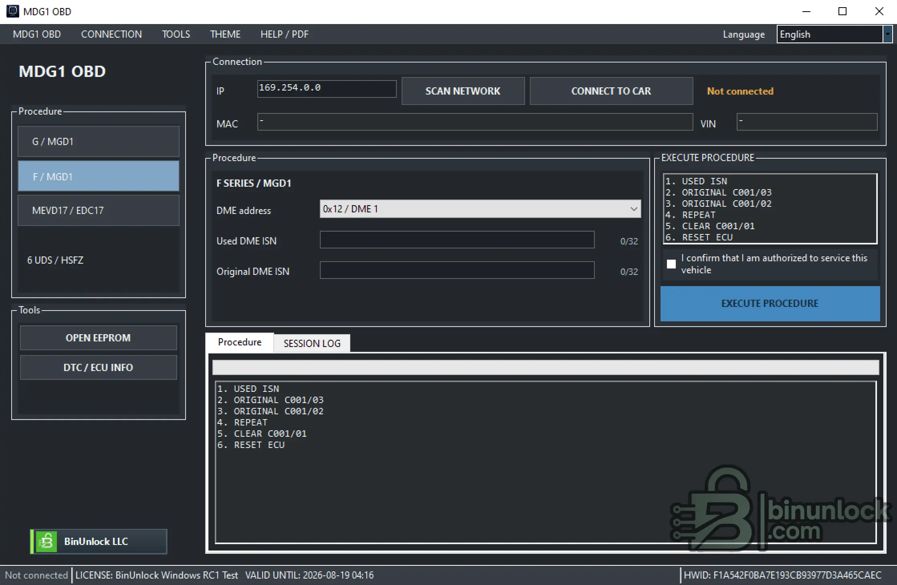Viewport: 897px width, 585px height.
Task: Click 'VALID UNTIL: 2026-08-19 04:16' in status bar
Action: pyautogui.click(x=309, y=575)
